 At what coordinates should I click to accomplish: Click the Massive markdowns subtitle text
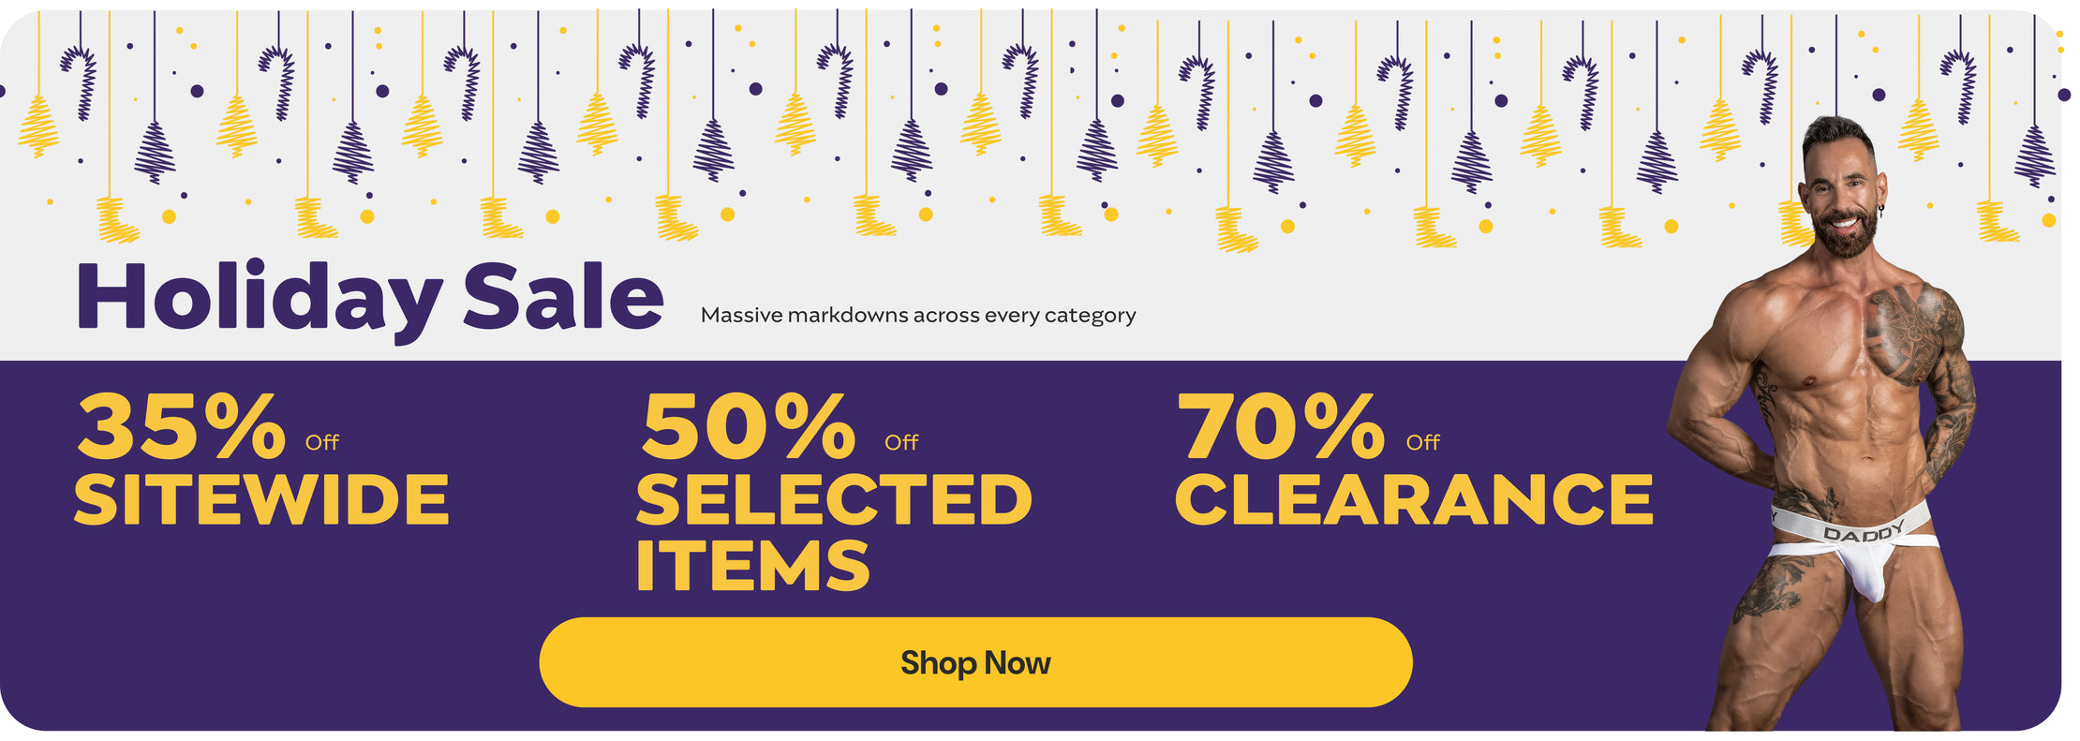click(x=918, y=315)
